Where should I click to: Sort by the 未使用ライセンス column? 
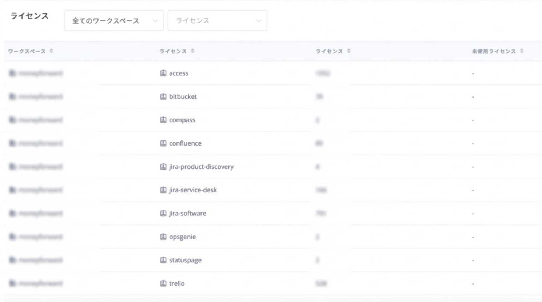tap(522, 51)
